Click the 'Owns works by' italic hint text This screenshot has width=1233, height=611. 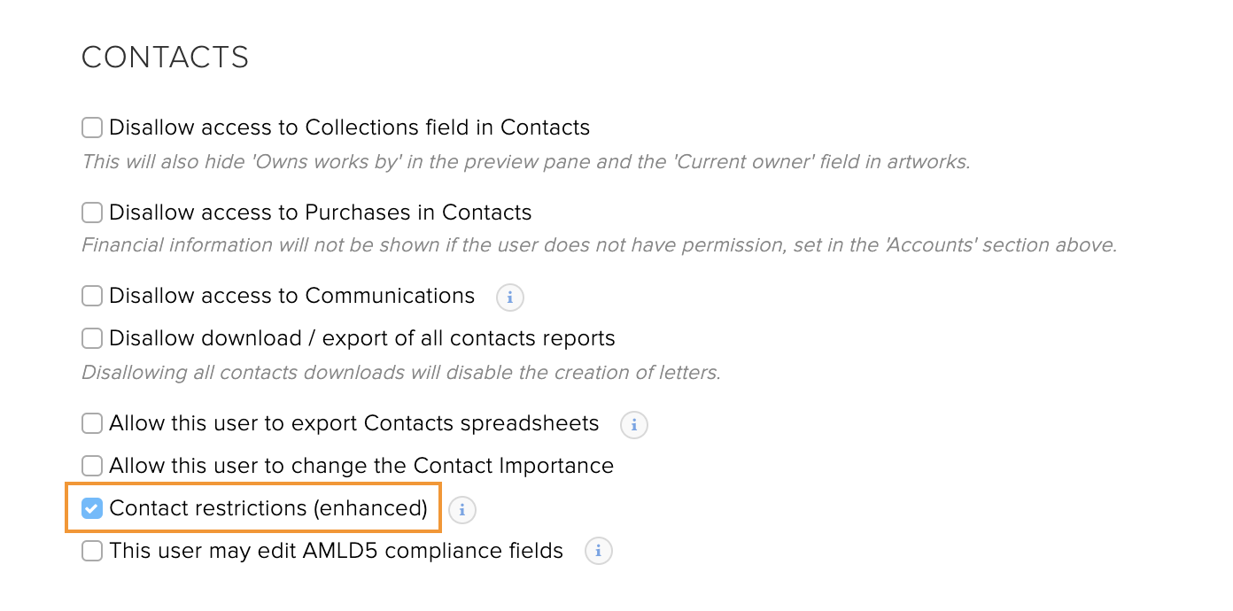tap(526, 162)
